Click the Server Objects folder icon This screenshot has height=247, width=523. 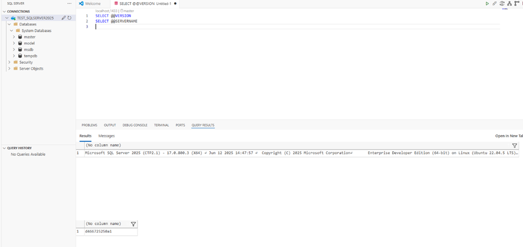point(16,68)
